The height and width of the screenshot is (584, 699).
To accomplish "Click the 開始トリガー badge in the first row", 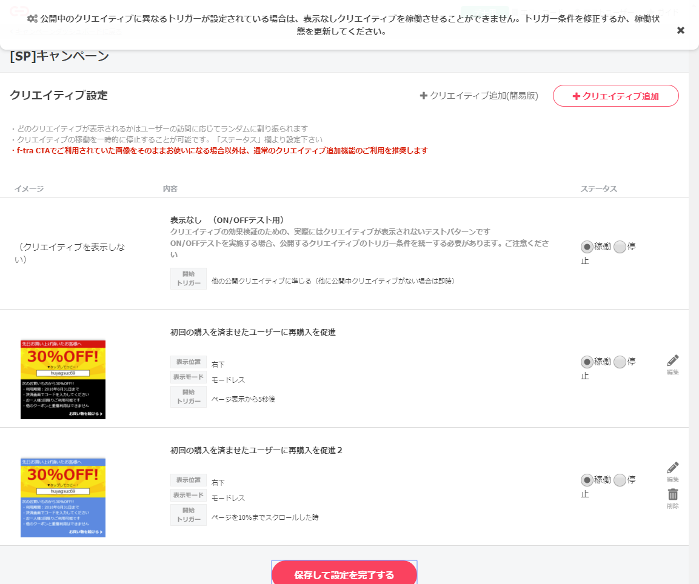I will pyautogui.click(x=188, y=280).
